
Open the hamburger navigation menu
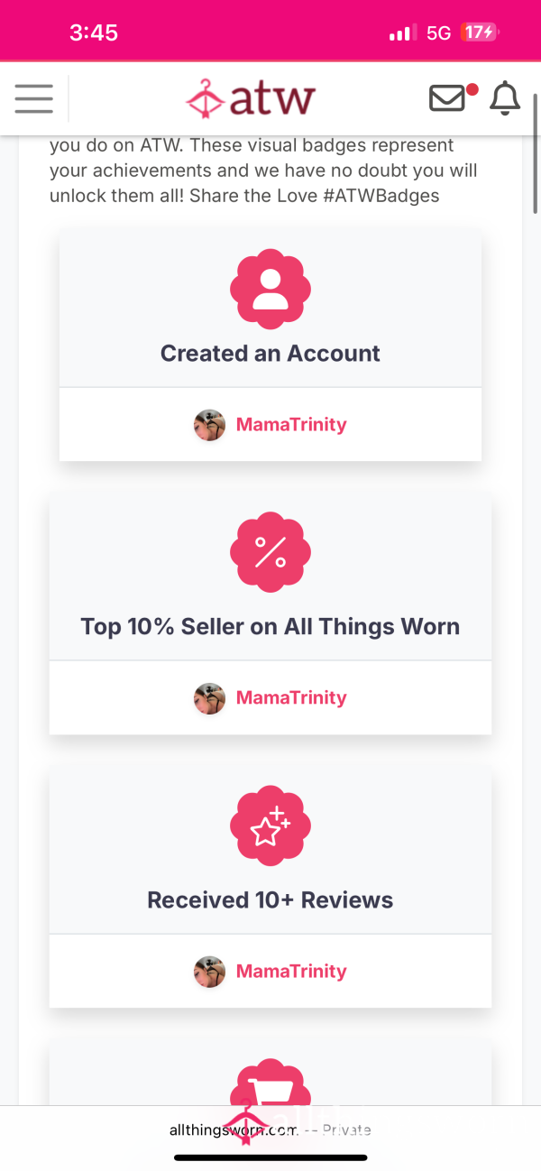pos(34,98)
